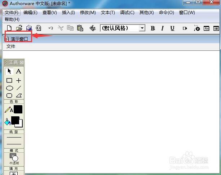Open the 其他(X) menu
This screenshot has height=175, width=221.
coord(146,13)
